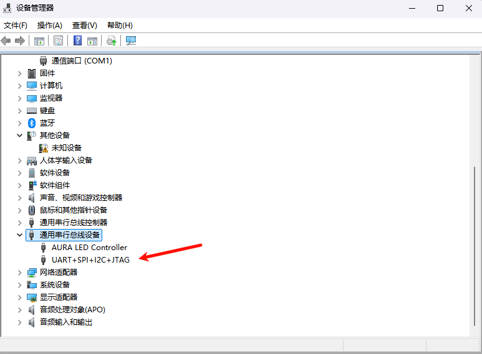Screen dimensions: 482x354
Task: Expand the 音频输入和输出 category
Action: 20,322
